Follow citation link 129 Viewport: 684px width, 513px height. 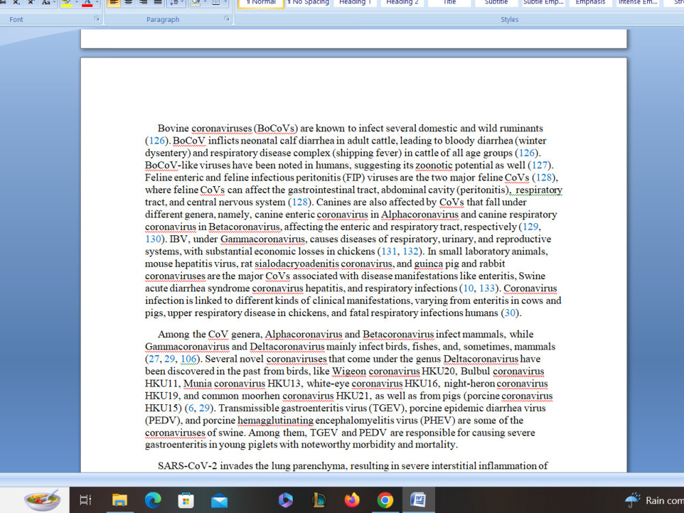coord(531,227)
